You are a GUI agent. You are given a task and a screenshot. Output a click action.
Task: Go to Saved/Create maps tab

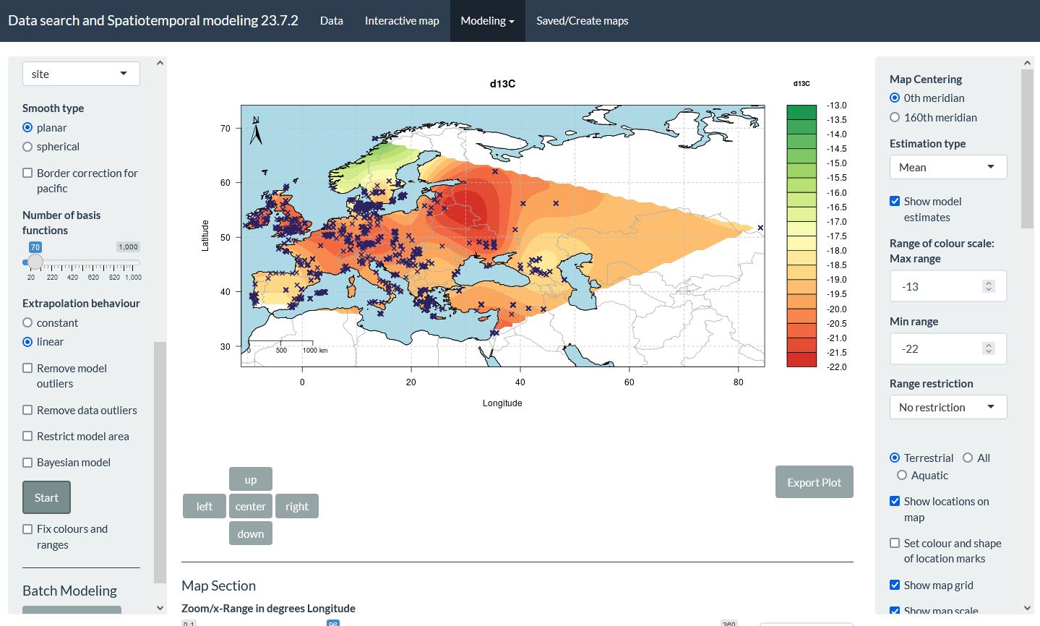(582, 21)
